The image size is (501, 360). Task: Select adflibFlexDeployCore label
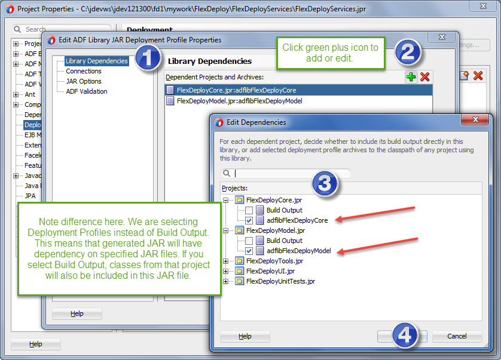point(297,220)
